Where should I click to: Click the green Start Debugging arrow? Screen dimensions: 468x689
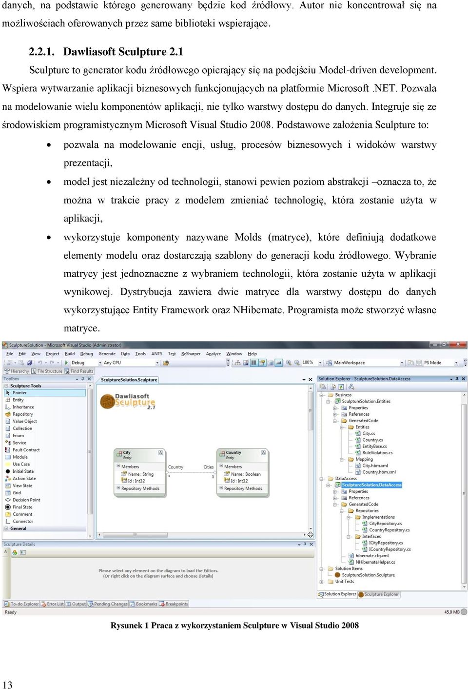point(66,363)
